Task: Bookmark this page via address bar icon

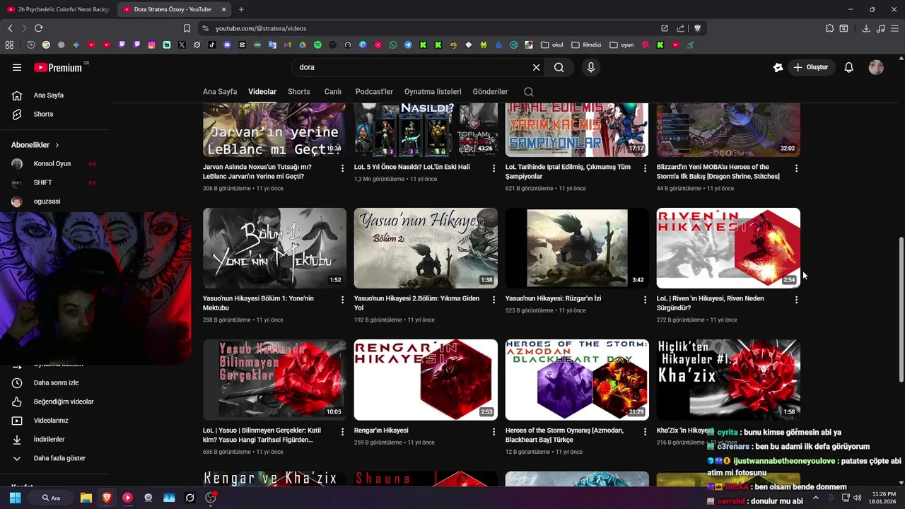Action: click(x=187, y=28)
